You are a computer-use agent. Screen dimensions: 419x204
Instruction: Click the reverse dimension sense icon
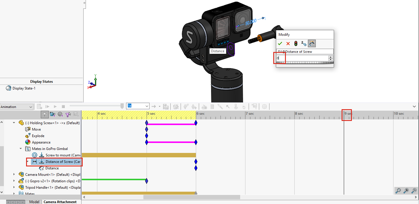[304, 44]
